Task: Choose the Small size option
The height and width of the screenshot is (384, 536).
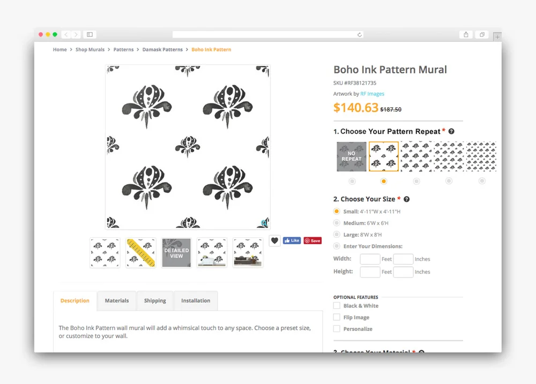Action: (337, 212)
